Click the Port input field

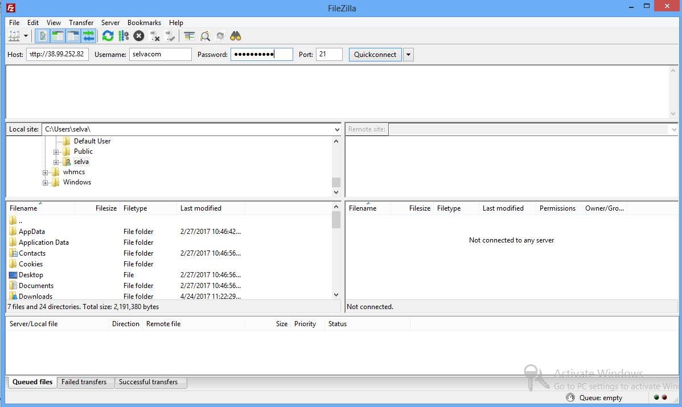pyautogui.click(x=329, y=54)
